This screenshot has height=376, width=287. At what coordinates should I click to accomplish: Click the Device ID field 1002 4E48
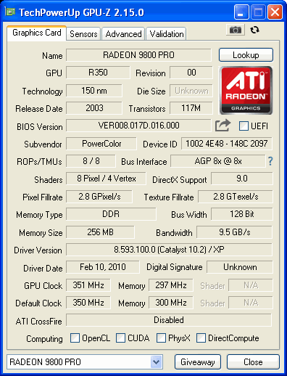(227, 144)
